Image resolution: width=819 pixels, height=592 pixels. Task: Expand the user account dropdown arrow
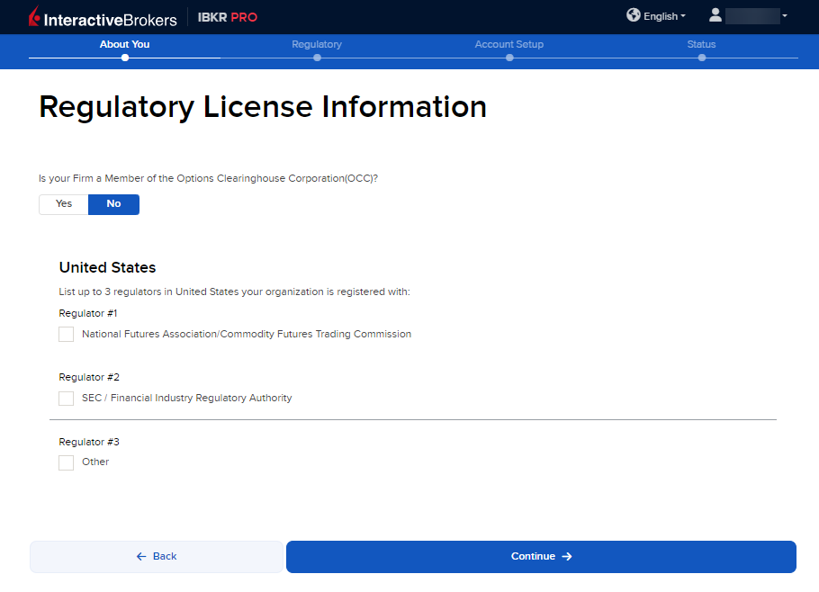[785, 16]
